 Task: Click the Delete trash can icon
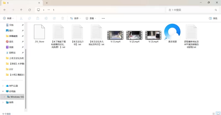point(63,18)
